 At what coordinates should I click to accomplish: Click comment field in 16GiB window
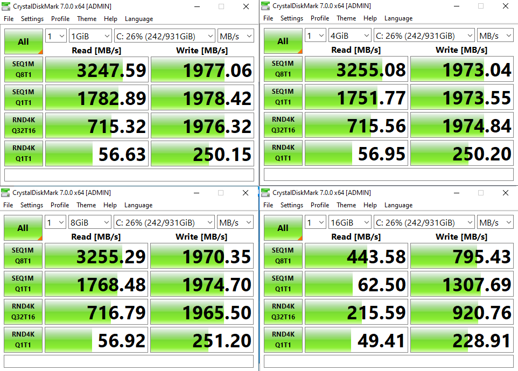click(x=389, y=361)
